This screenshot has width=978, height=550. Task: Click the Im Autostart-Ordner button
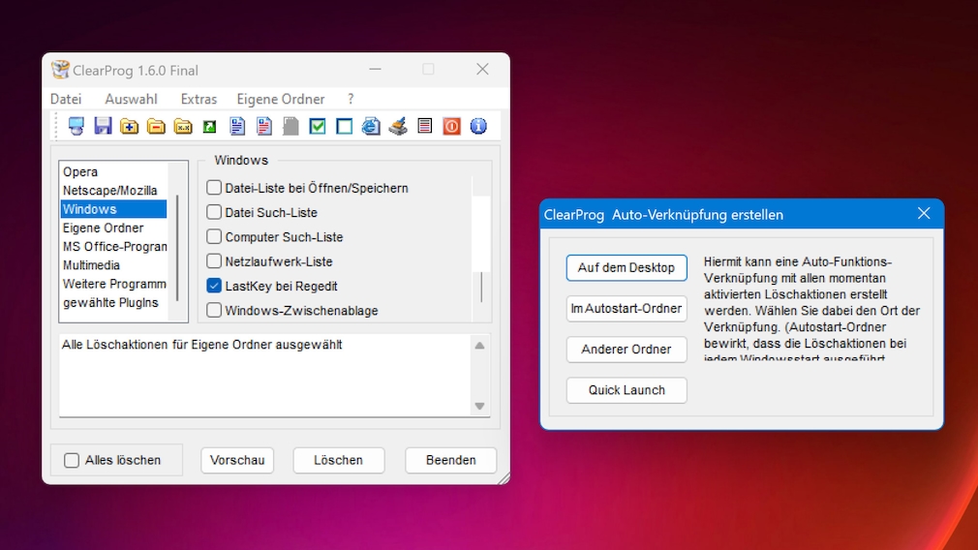click(627, 309)
